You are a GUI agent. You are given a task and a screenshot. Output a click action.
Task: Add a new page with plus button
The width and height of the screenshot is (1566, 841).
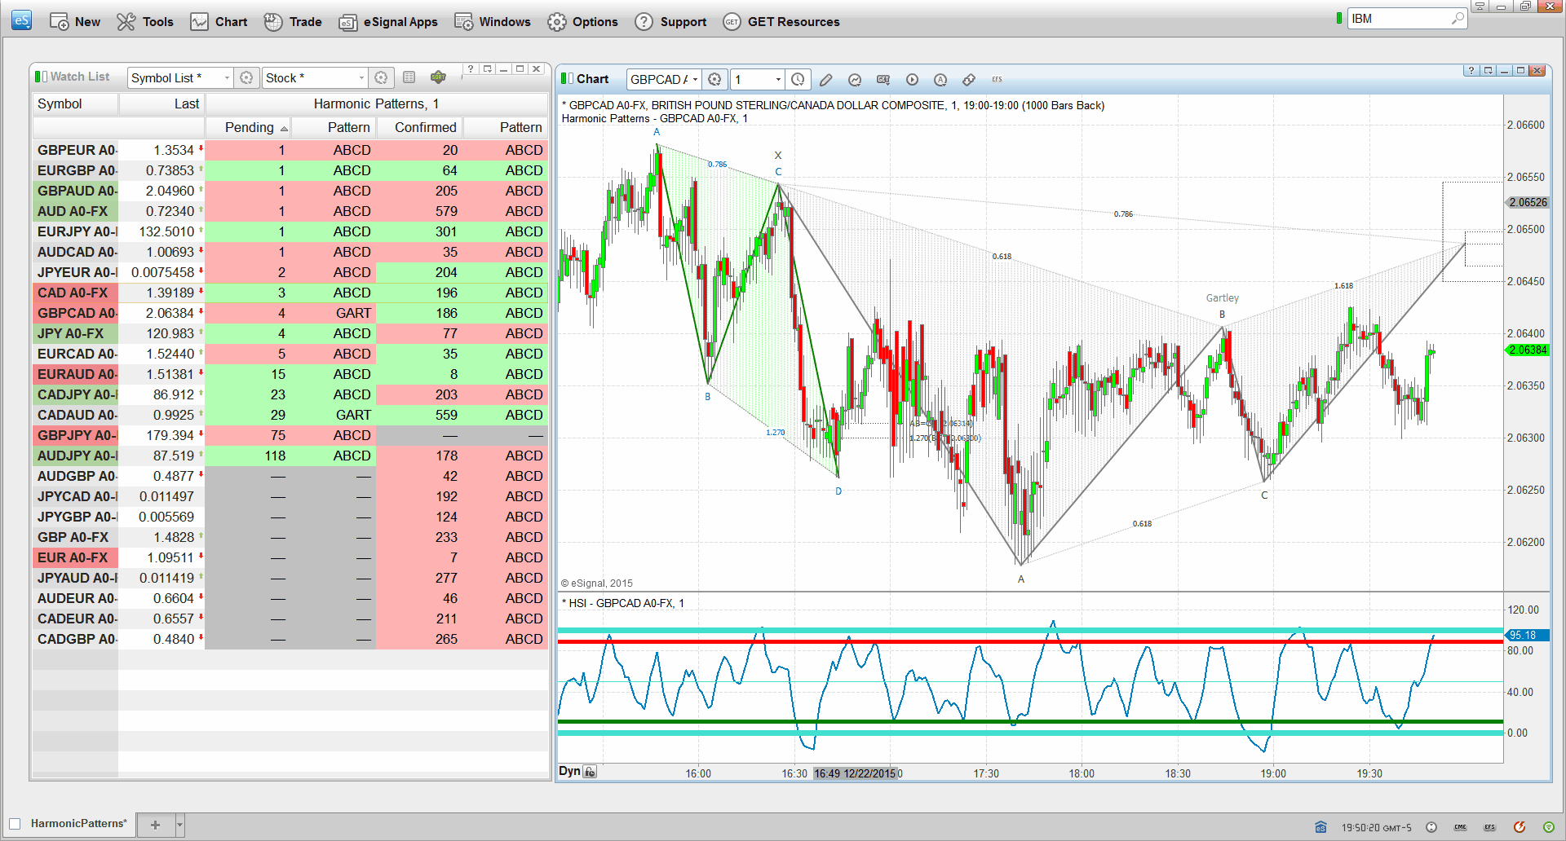pyautogui.click(x=155, y=825)
